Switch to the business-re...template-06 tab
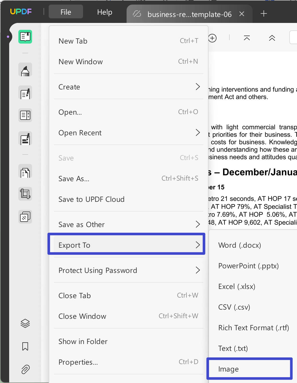 click(x=189, y=14)
